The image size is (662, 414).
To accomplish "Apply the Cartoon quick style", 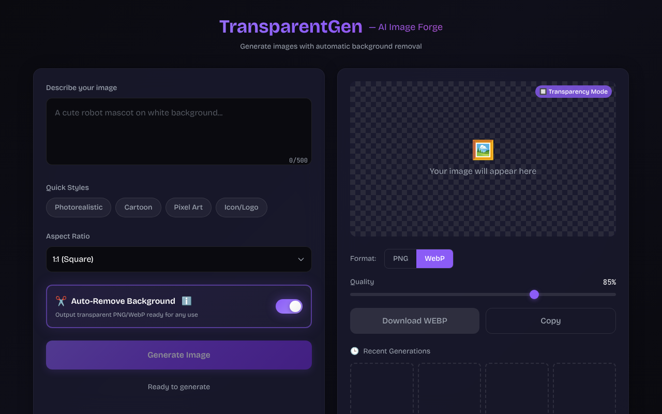I will coord(138,207).
